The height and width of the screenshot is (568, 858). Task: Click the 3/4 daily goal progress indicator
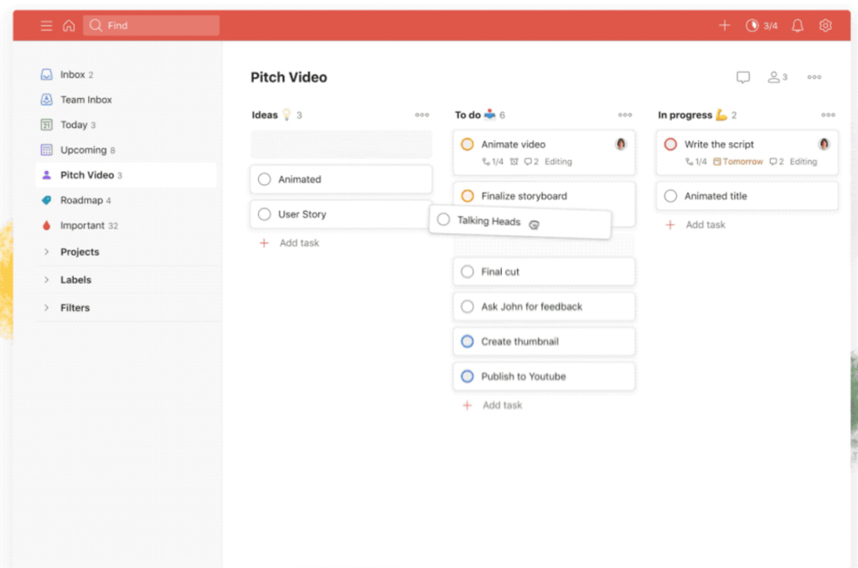(x=762, y=25)
